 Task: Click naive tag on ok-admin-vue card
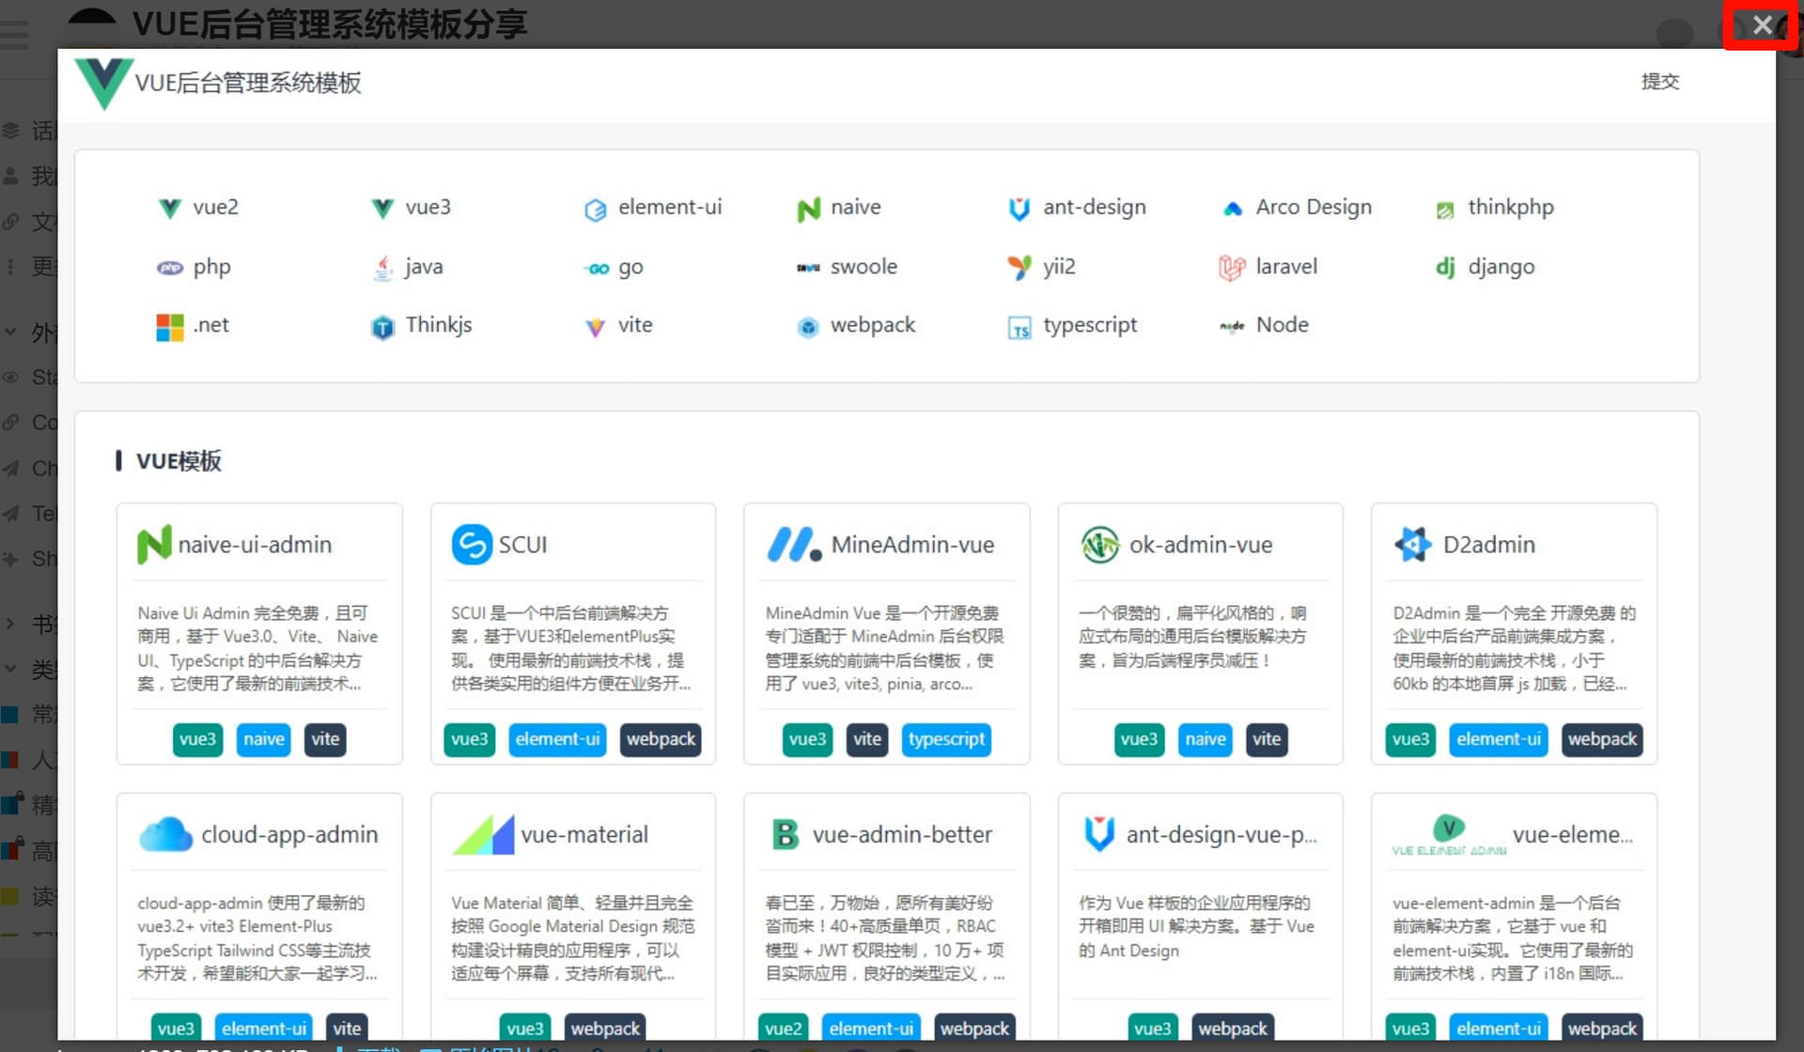click(x=1205, y=739)
